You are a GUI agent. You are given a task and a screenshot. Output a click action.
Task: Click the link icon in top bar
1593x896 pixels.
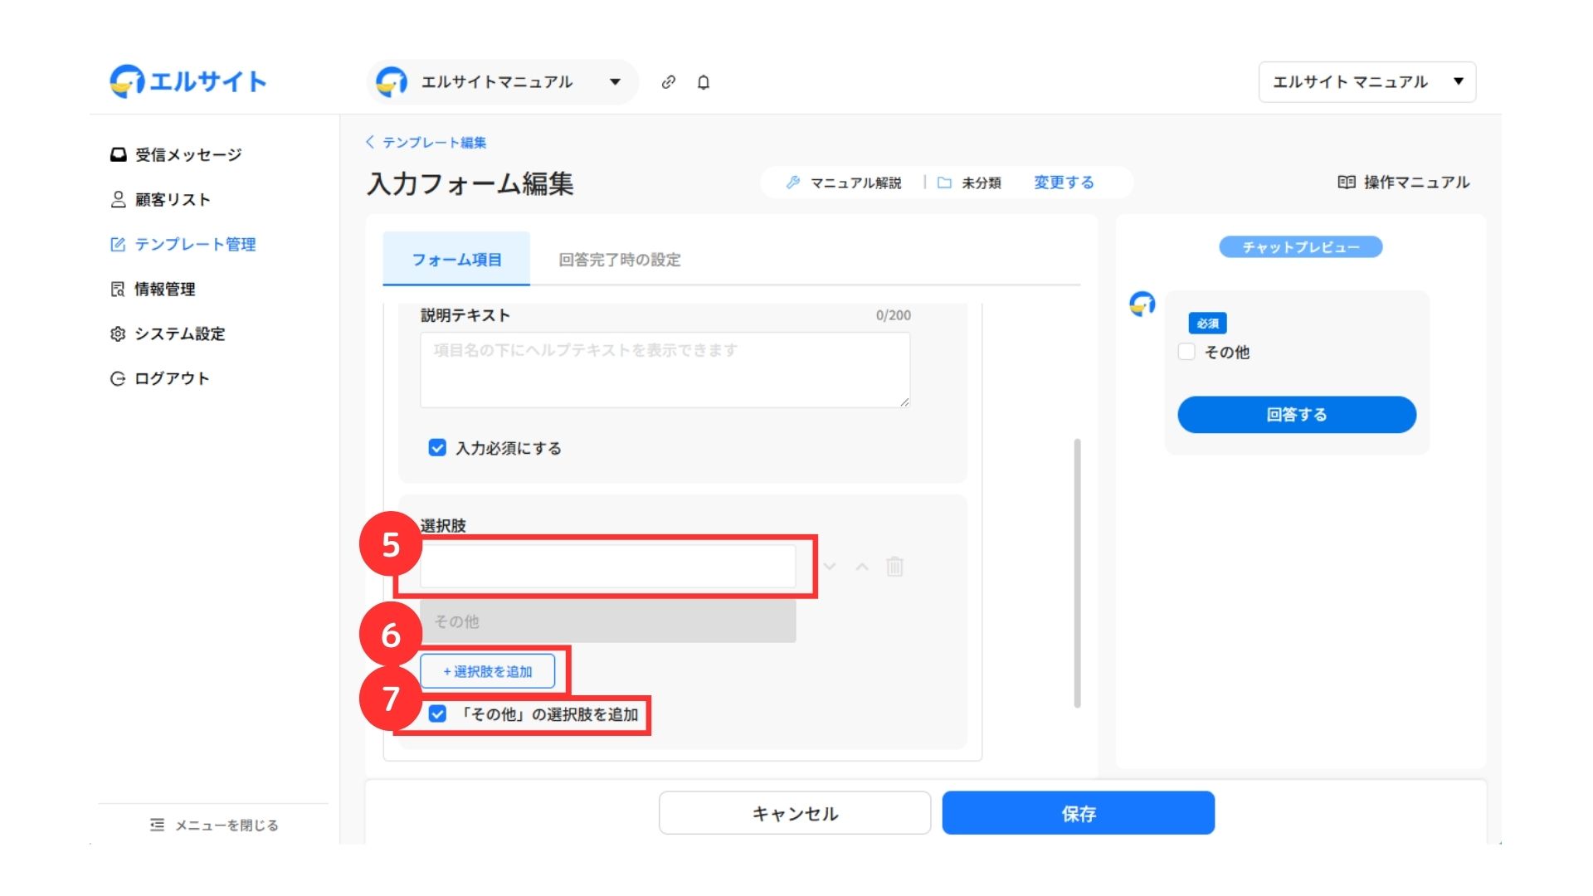[x=668, y=82]
